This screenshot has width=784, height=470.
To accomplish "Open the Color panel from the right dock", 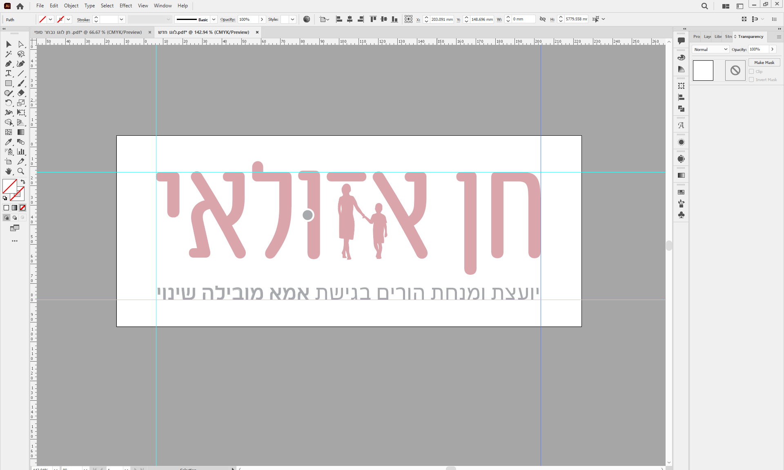I will click(x=681, y=57).
